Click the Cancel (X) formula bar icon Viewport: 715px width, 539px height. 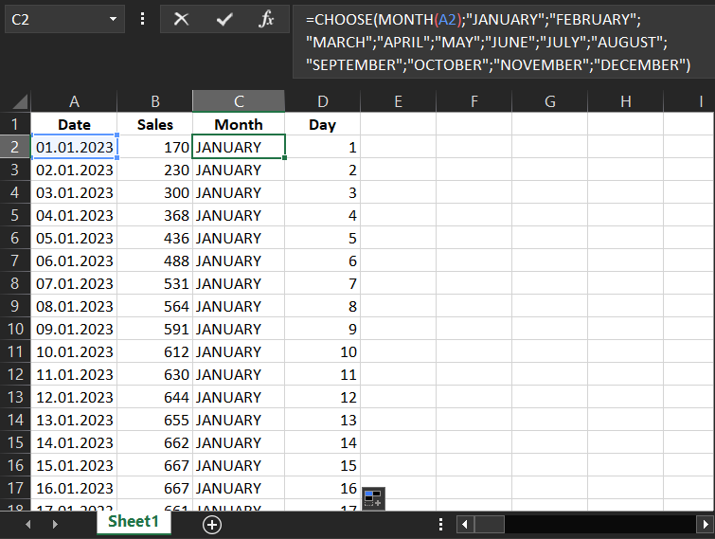(182, 19)
